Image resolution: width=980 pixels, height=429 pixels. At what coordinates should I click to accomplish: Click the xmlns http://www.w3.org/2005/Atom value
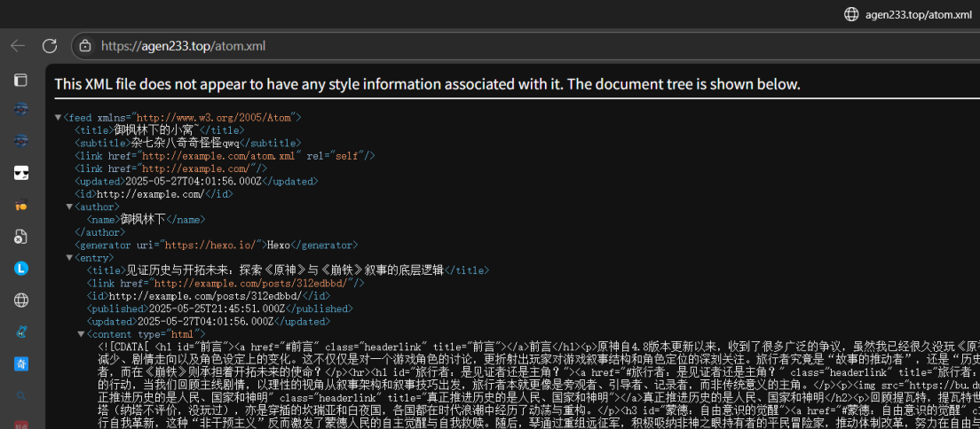[x=216, y=117]
